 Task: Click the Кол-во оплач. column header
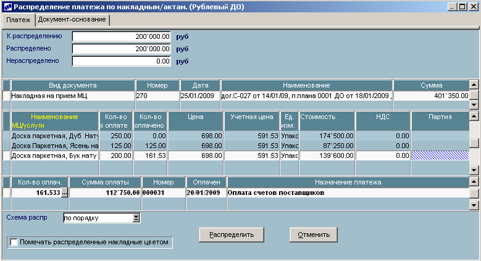[x=40, y=182]
